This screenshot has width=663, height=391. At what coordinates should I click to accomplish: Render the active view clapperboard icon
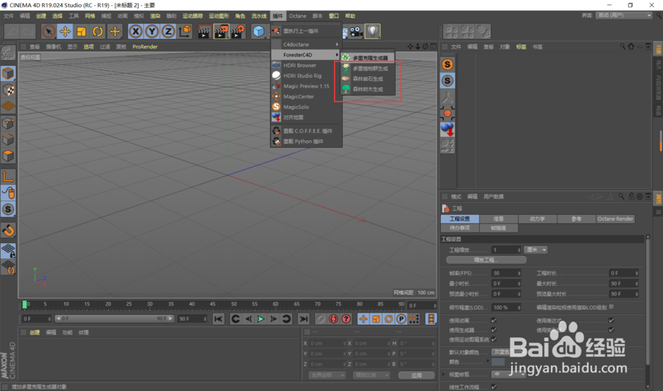(x=204, y=31)
